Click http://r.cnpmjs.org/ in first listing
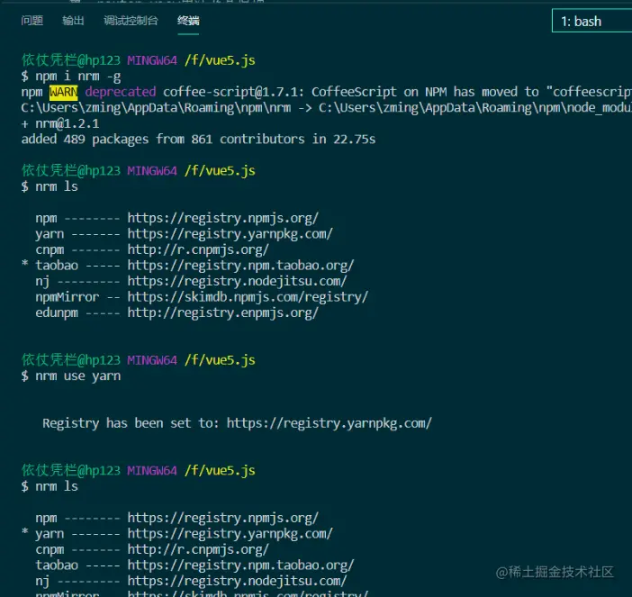The width and height of the screenshot is (632, 597). 198,249
